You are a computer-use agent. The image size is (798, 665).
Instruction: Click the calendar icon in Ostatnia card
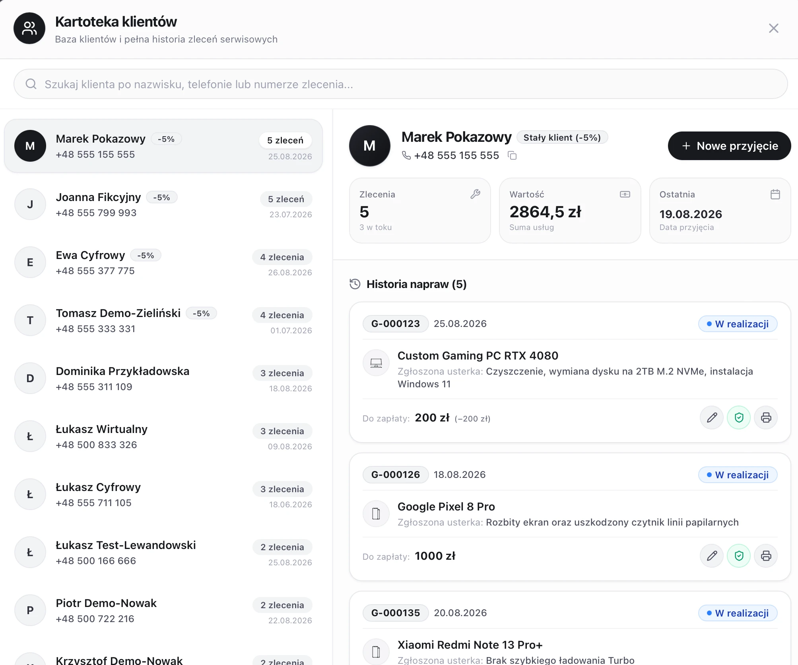click(x=775, y=194)
